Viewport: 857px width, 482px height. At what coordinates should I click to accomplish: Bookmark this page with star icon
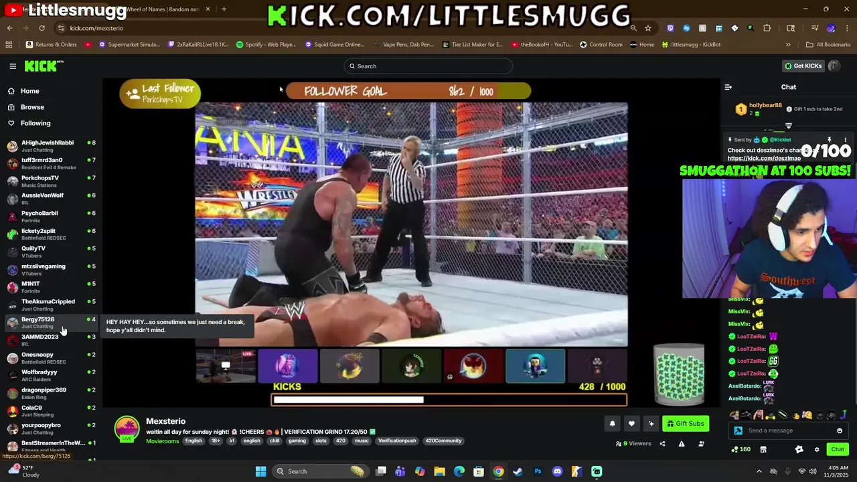click(x=648, y=28)
